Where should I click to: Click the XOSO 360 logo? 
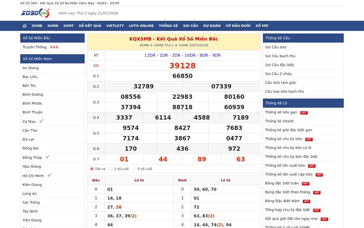[35, 13]
